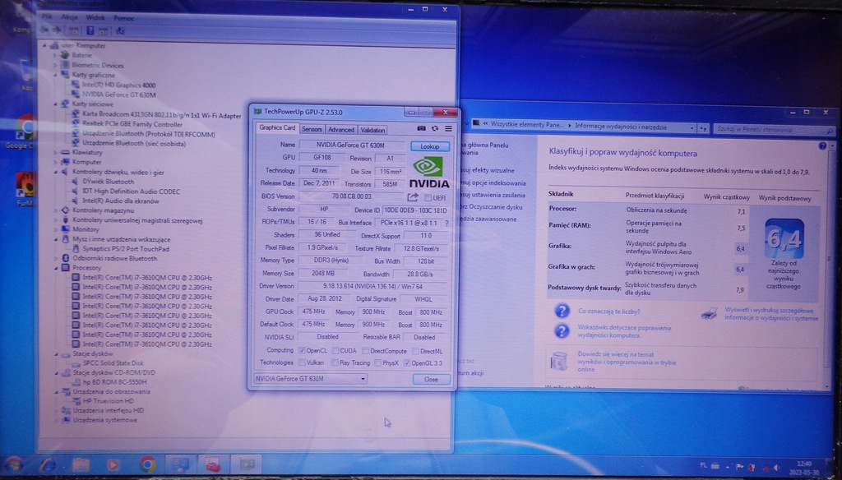Screen dimensions: 842x480
Task: Click the blue Help icon in Device Manager toolbar
Action: (90, 31)
